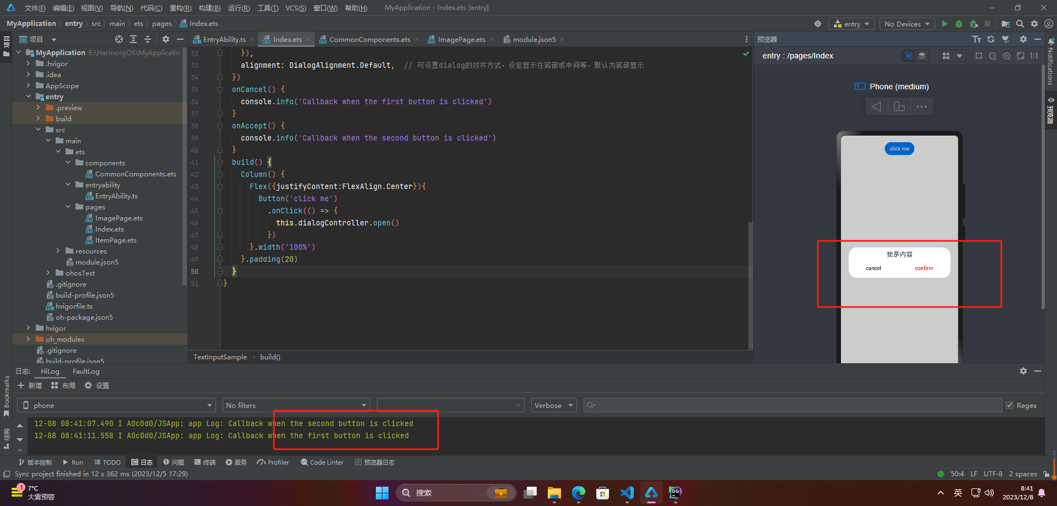
Task: Collapse the pages folder in tree
Action: click(68, 207)
